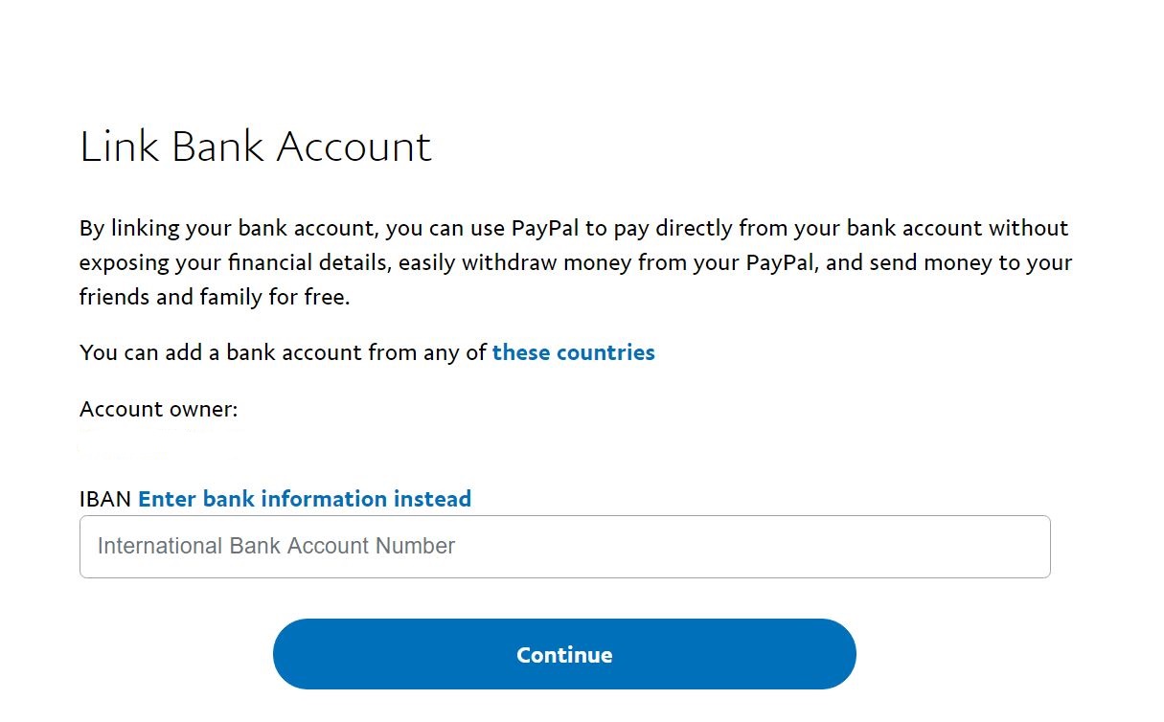Switch from IBAN to bank information entry
The image size is (1164, 722).
(x=305, y=499)
